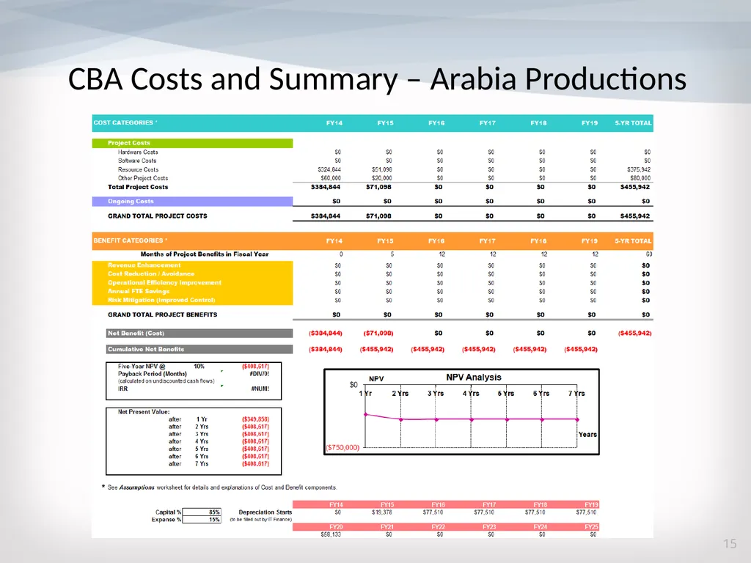751x563 pixels.
Task: Select the '#NUM!' IRR error value
Action: (x=260, y=389)
